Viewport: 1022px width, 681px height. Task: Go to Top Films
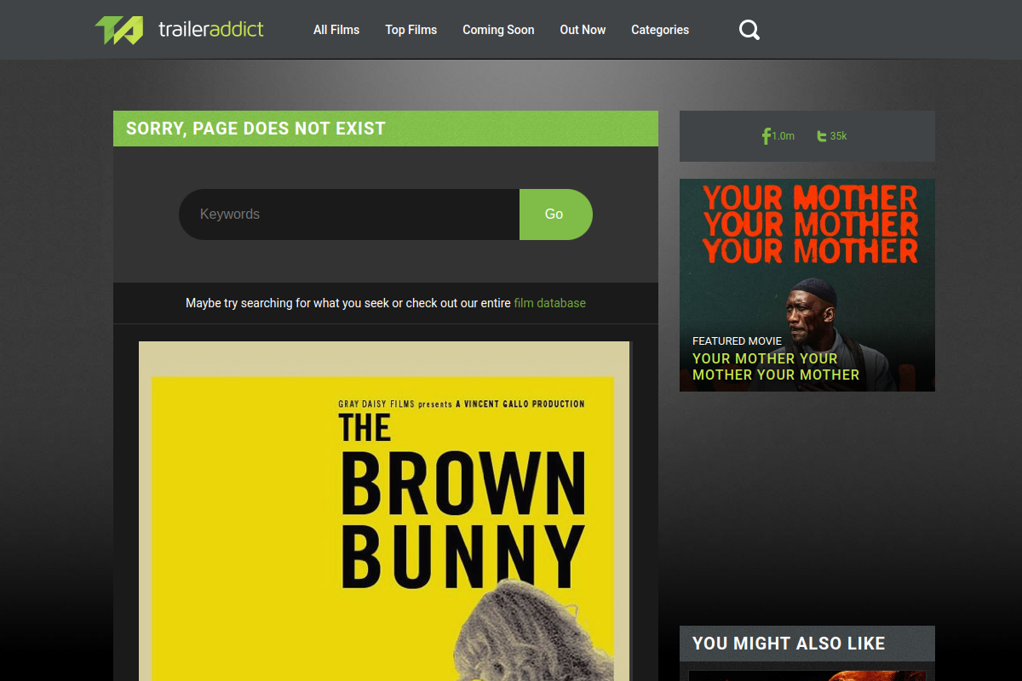click(x=411, y=30)
